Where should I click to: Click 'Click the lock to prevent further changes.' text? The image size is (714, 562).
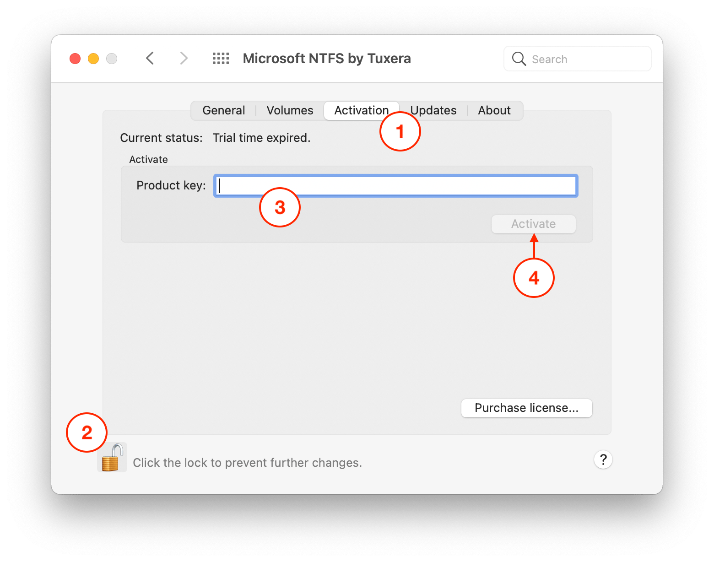point(247,463)
